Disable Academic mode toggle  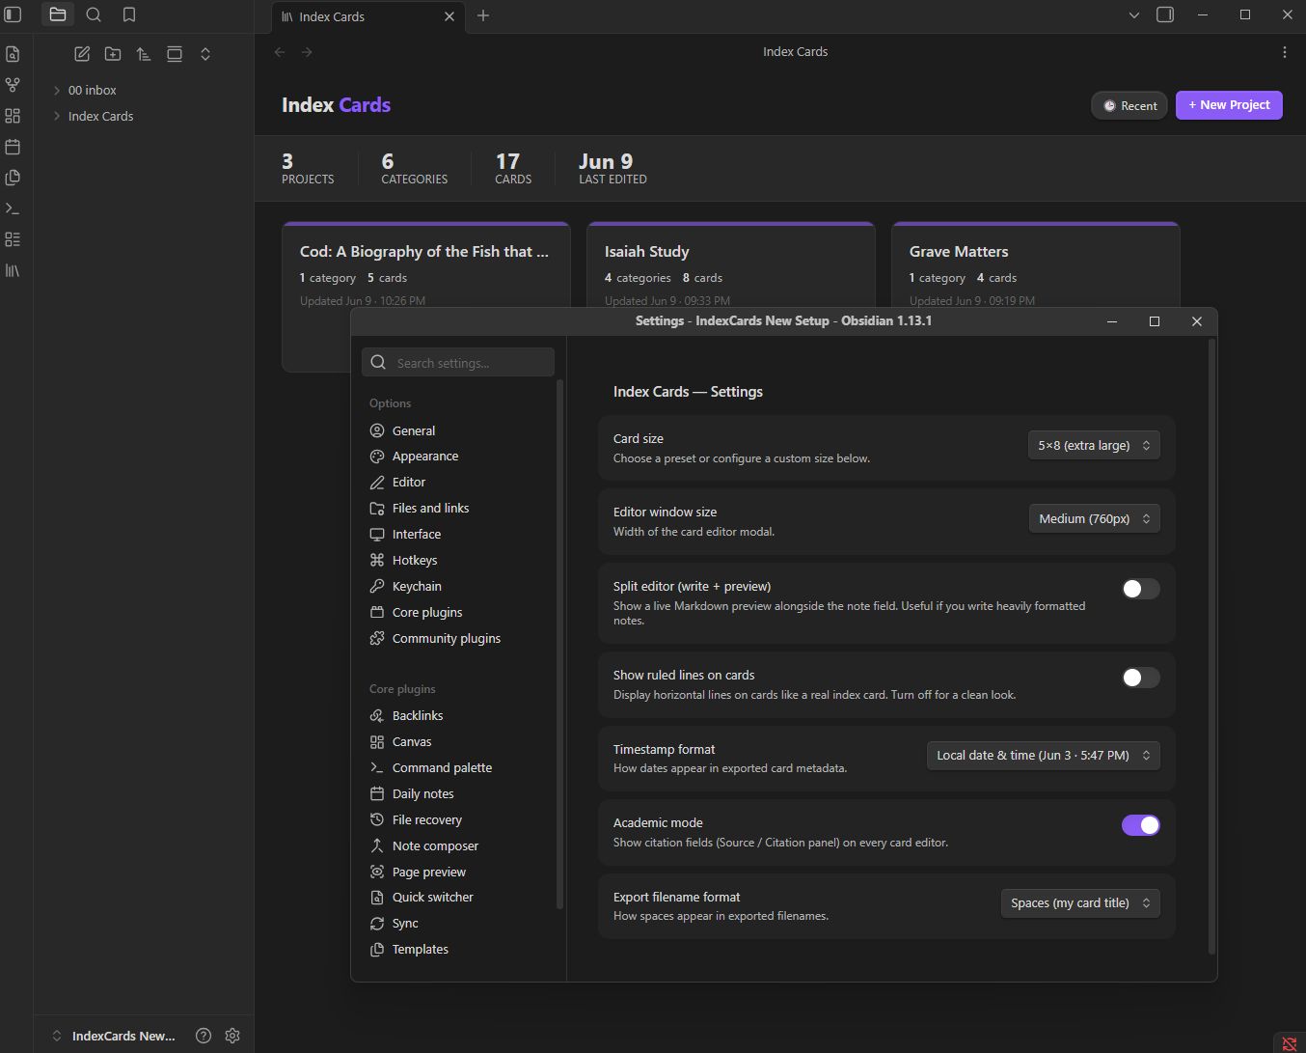click(x=1140, y=825)
